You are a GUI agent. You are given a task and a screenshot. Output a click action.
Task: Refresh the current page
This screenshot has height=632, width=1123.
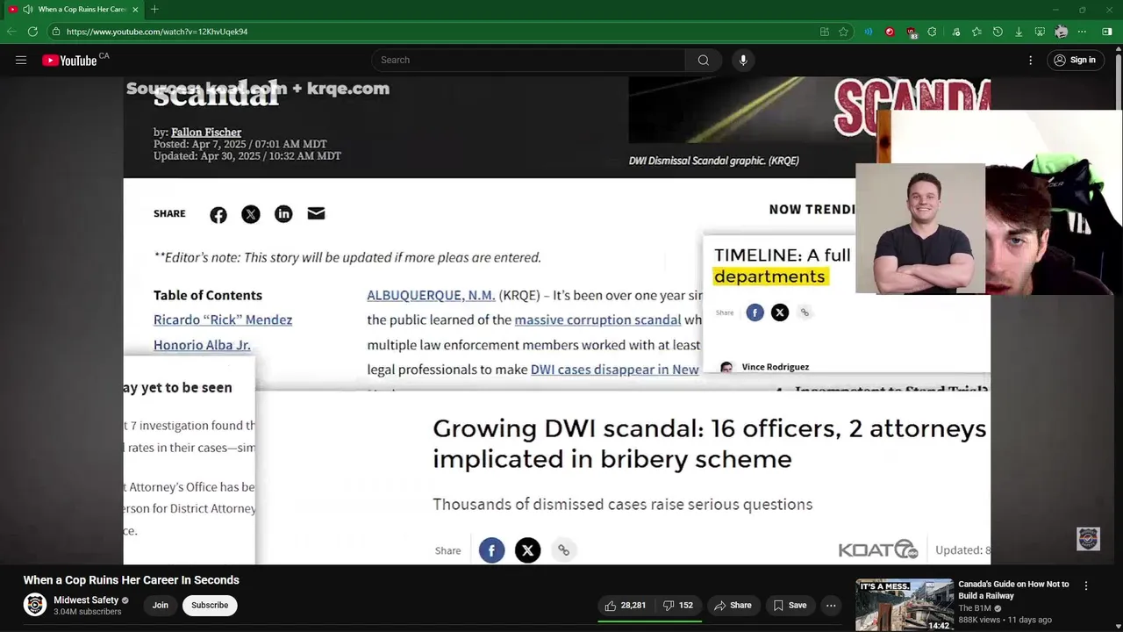pyautogui.click(x=32, y=32)
